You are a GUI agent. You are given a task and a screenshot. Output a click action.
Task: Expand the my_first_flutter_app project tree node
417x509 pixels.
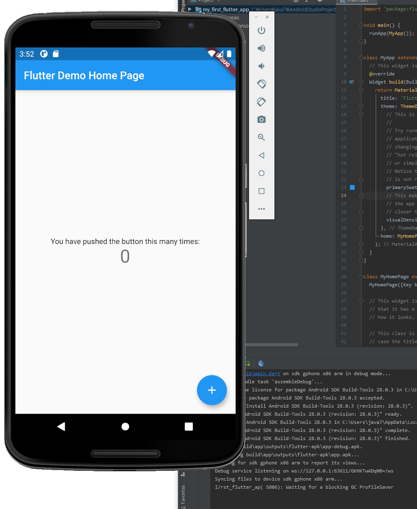pyautogui.click(x=189, y=9)
